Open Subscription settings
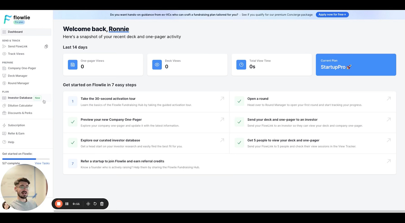This screenshot has width=405, height=223. pos(16,125)
